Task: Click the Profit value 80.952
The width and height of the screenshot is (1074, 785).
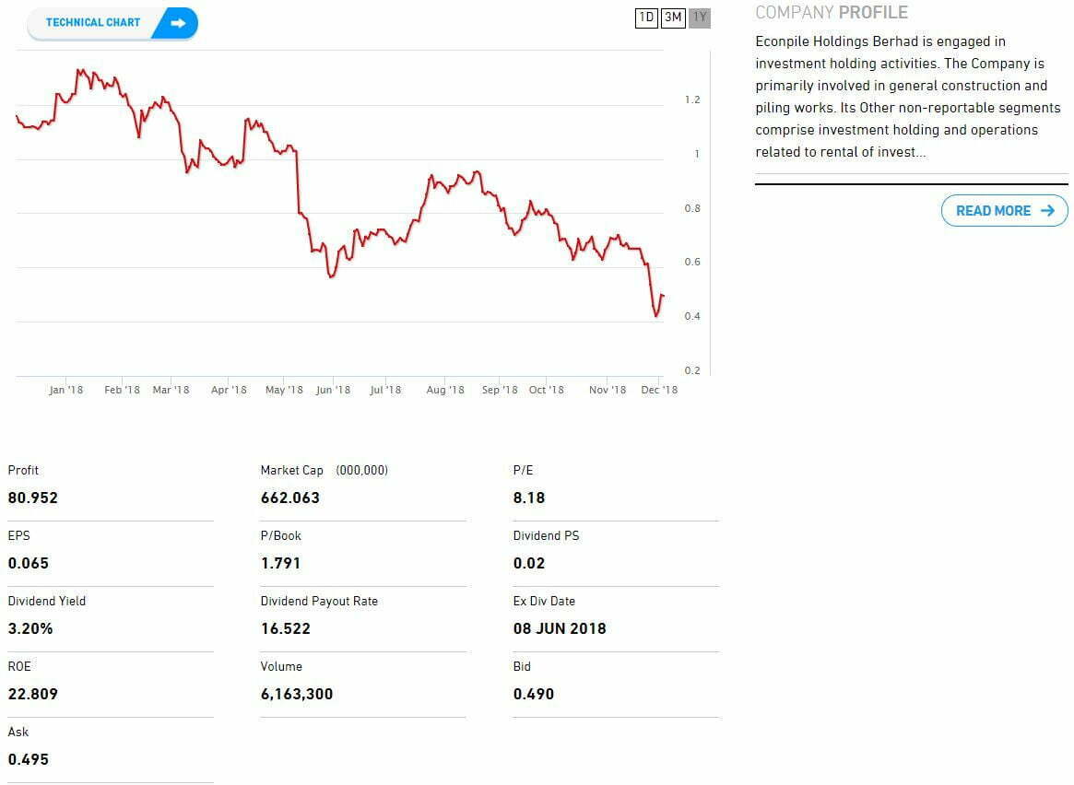Action: click(33, 498)
